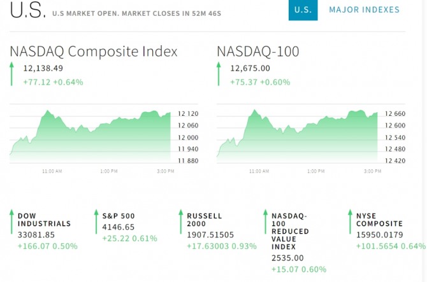This screenshot has height=282, width=427.
Task: Switch to the Major Indexes tab
Action: coord(364,10)
